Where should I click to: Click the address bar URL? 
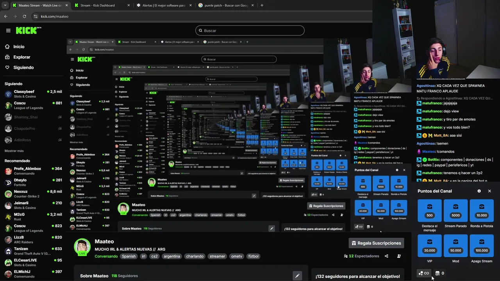(x=54, y=16)
